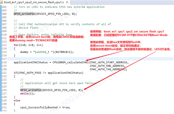This screenshot has width=174, height=114.
Task: Click CMAC_AUTH_TAG_ADDRESS argument
Action: 107,69
